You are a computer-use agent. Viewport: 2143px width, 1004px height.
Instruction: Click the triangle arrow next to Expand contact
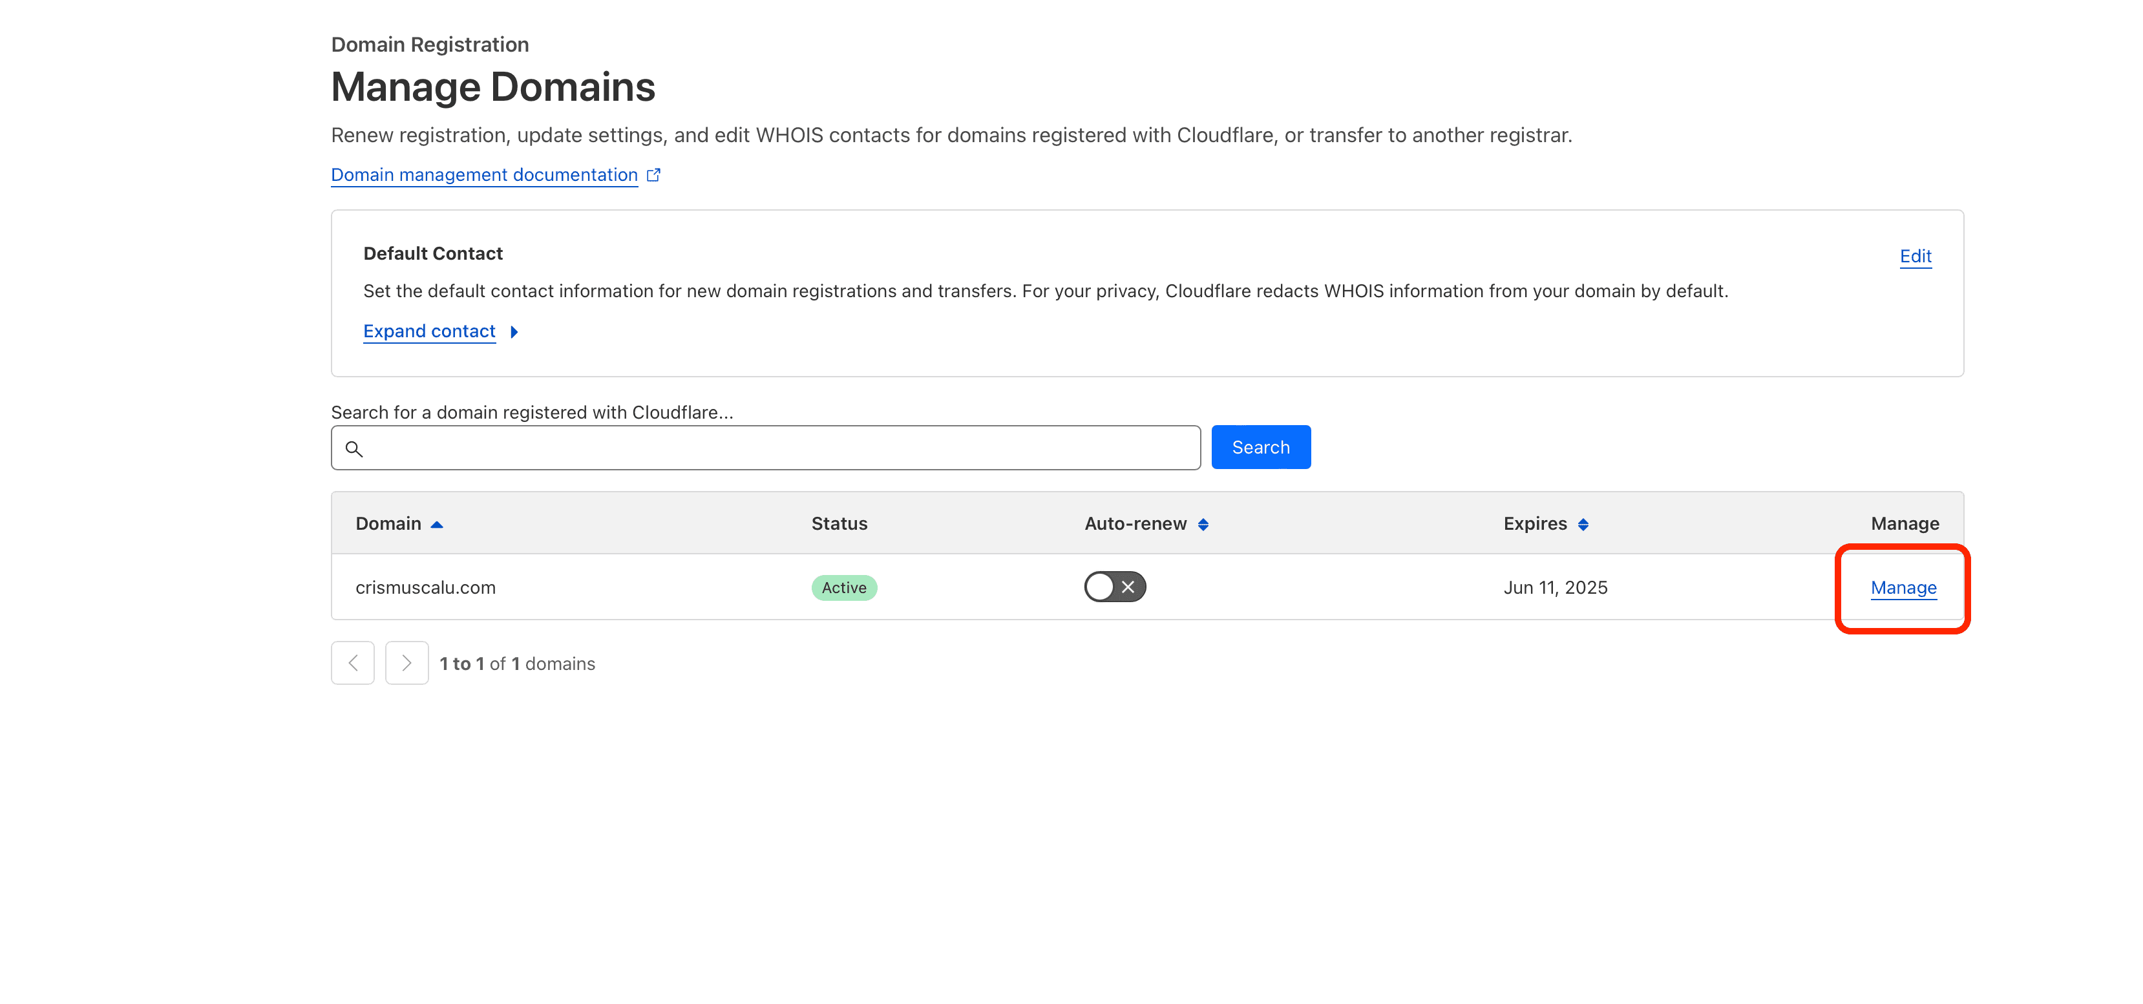[514, 332]
